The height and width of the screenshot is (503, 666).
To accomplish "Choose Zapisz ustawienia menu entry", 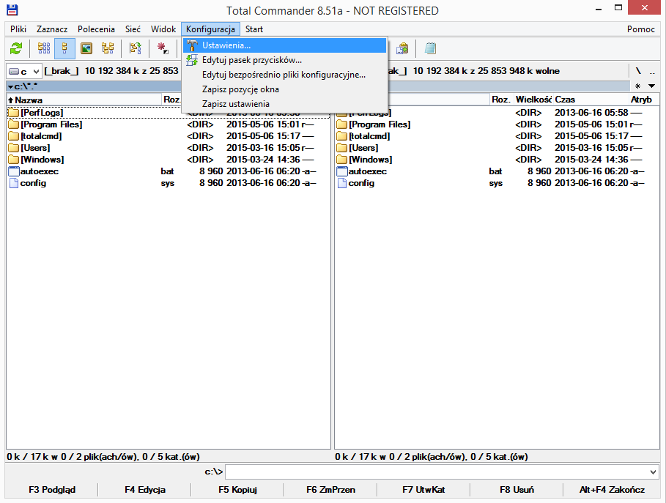I will click(x=284, y=103).
